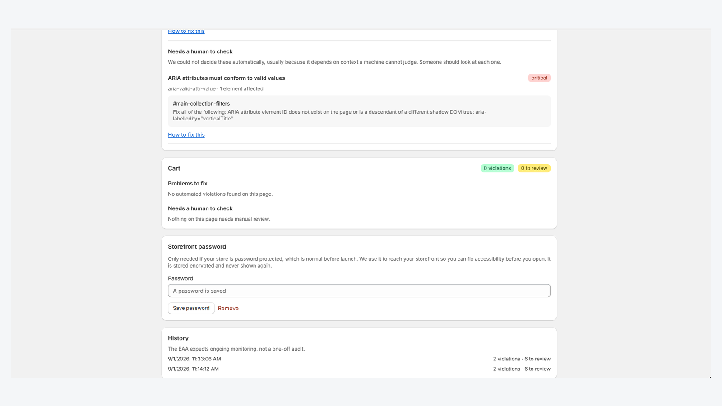Click the Save password button
The image size is (722, 406).
pos(191,308)
